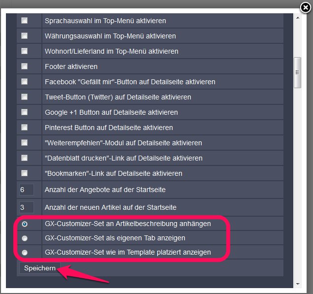Image resolution: width=313 pixels, height=294 pixels.
Task: Click 'Tweet-Button (Twitter) auf Detailseite aktivieren' text
Action: pos(118,97)
